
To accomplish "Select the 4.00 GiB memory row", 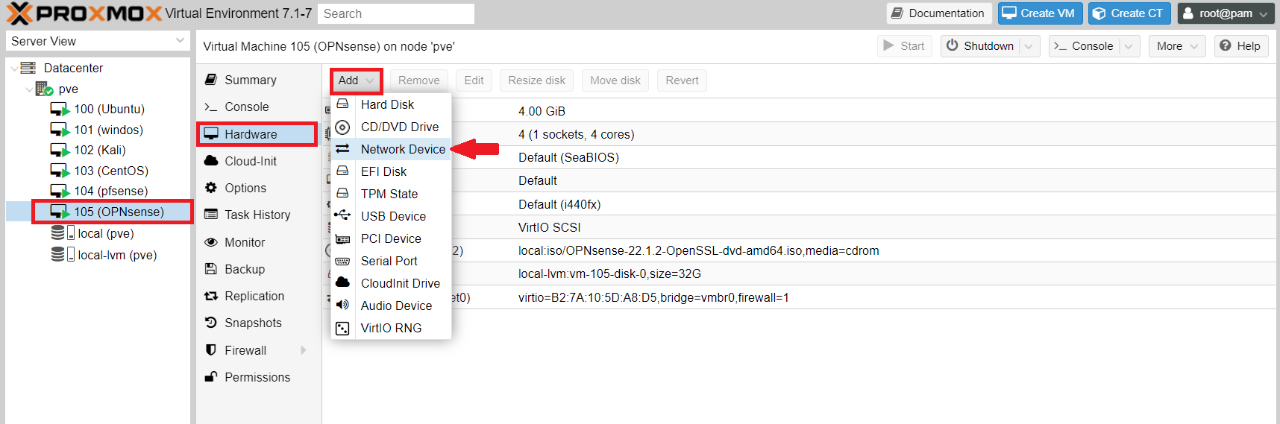I will click(x=799, y=111).
